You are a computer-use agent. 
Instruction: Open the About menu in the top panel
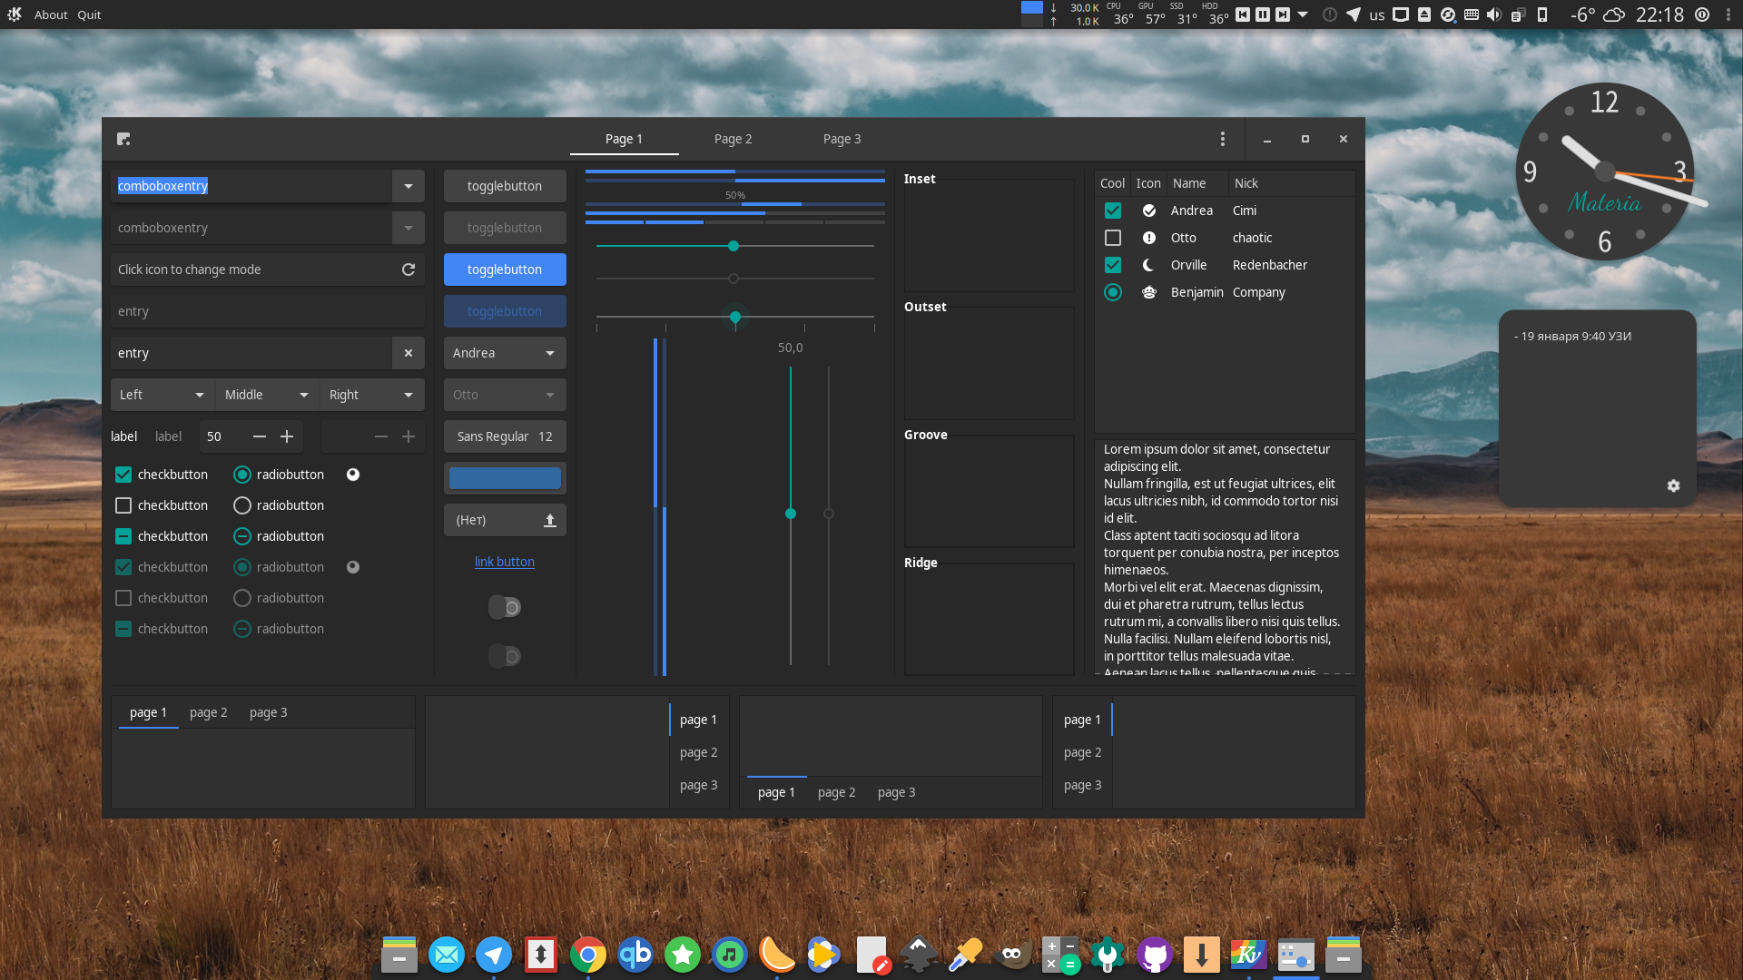point(51,15)
